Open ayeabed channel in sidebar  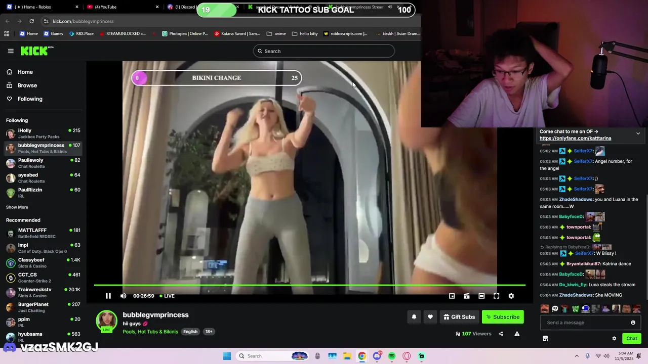point(44,178)
